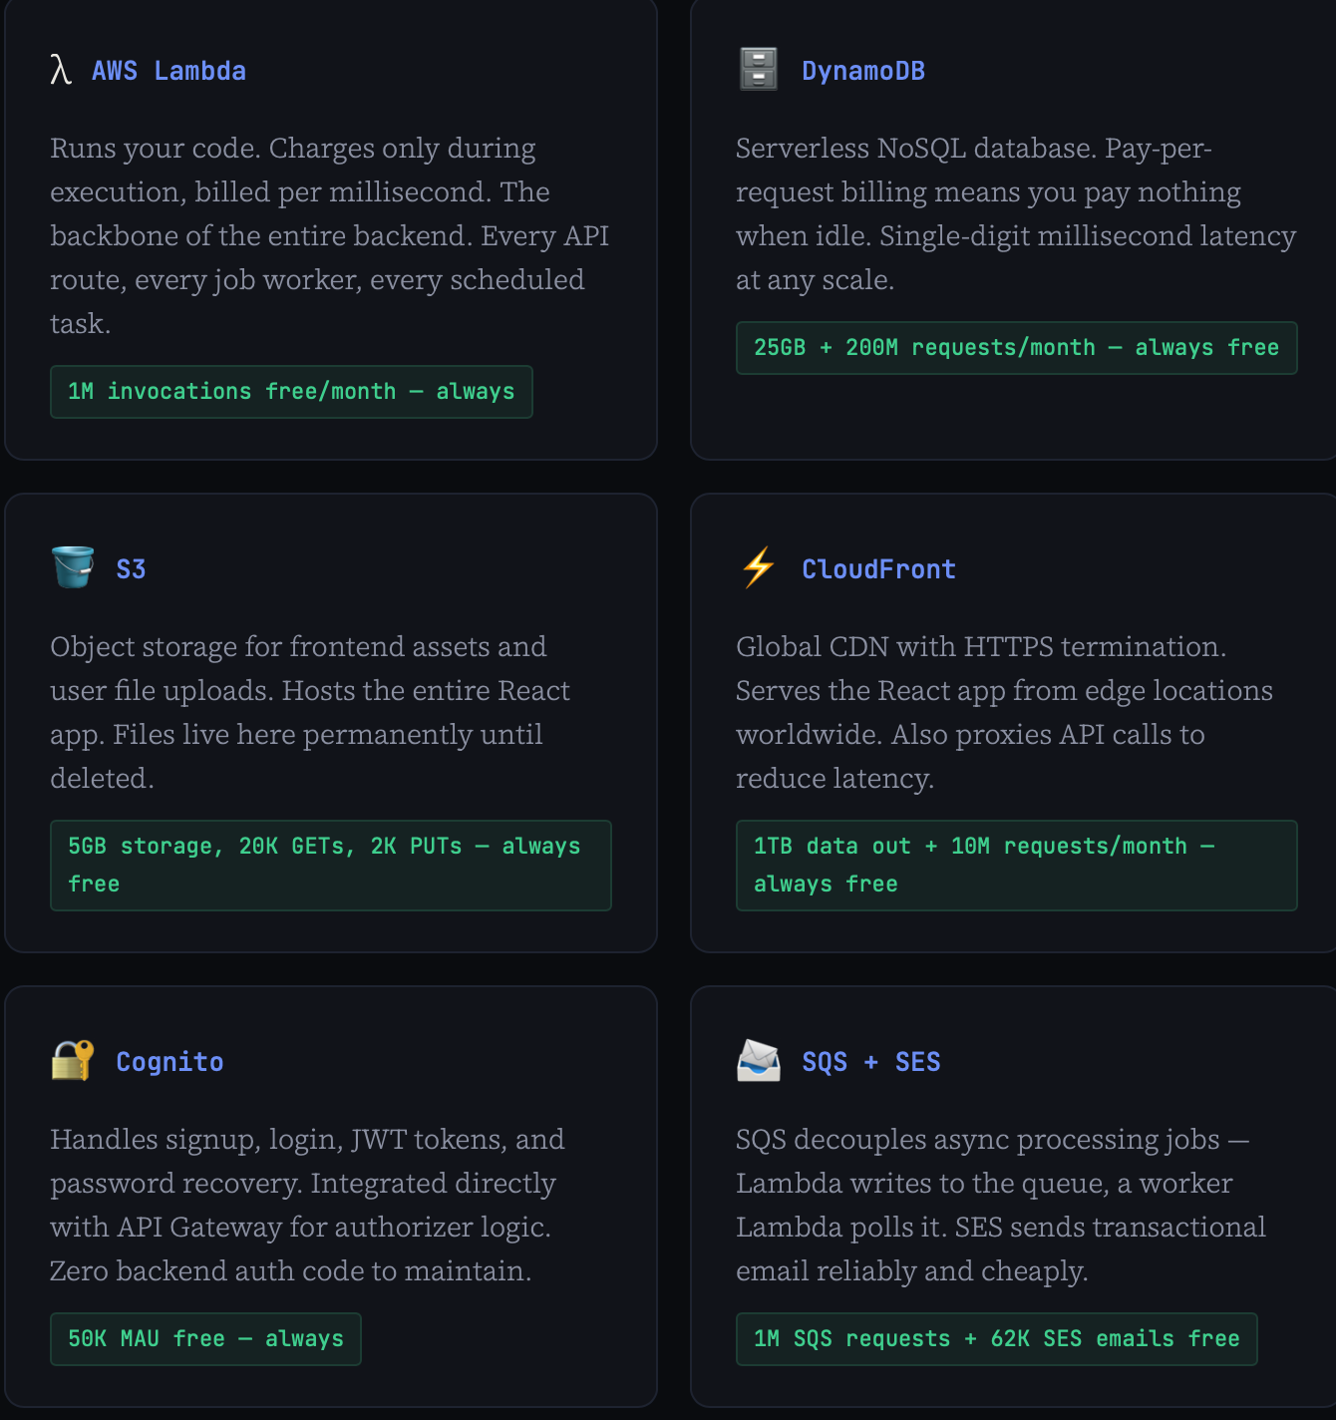Click the Lambda description paragraph
1336x1420 pixels.
click(x=330, y=235)
